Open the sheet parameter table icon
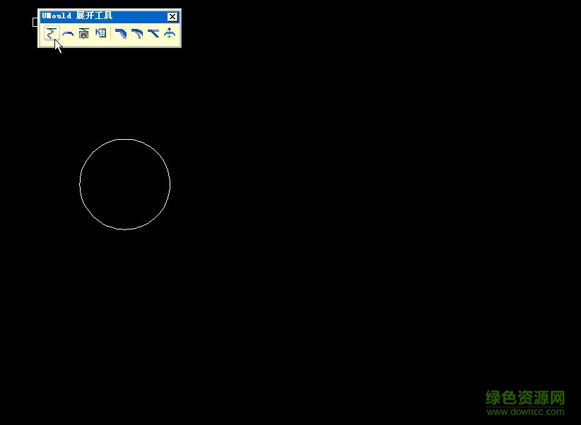Screen dimensions: 581x425 pyautogui.click(x=101, y=32)
